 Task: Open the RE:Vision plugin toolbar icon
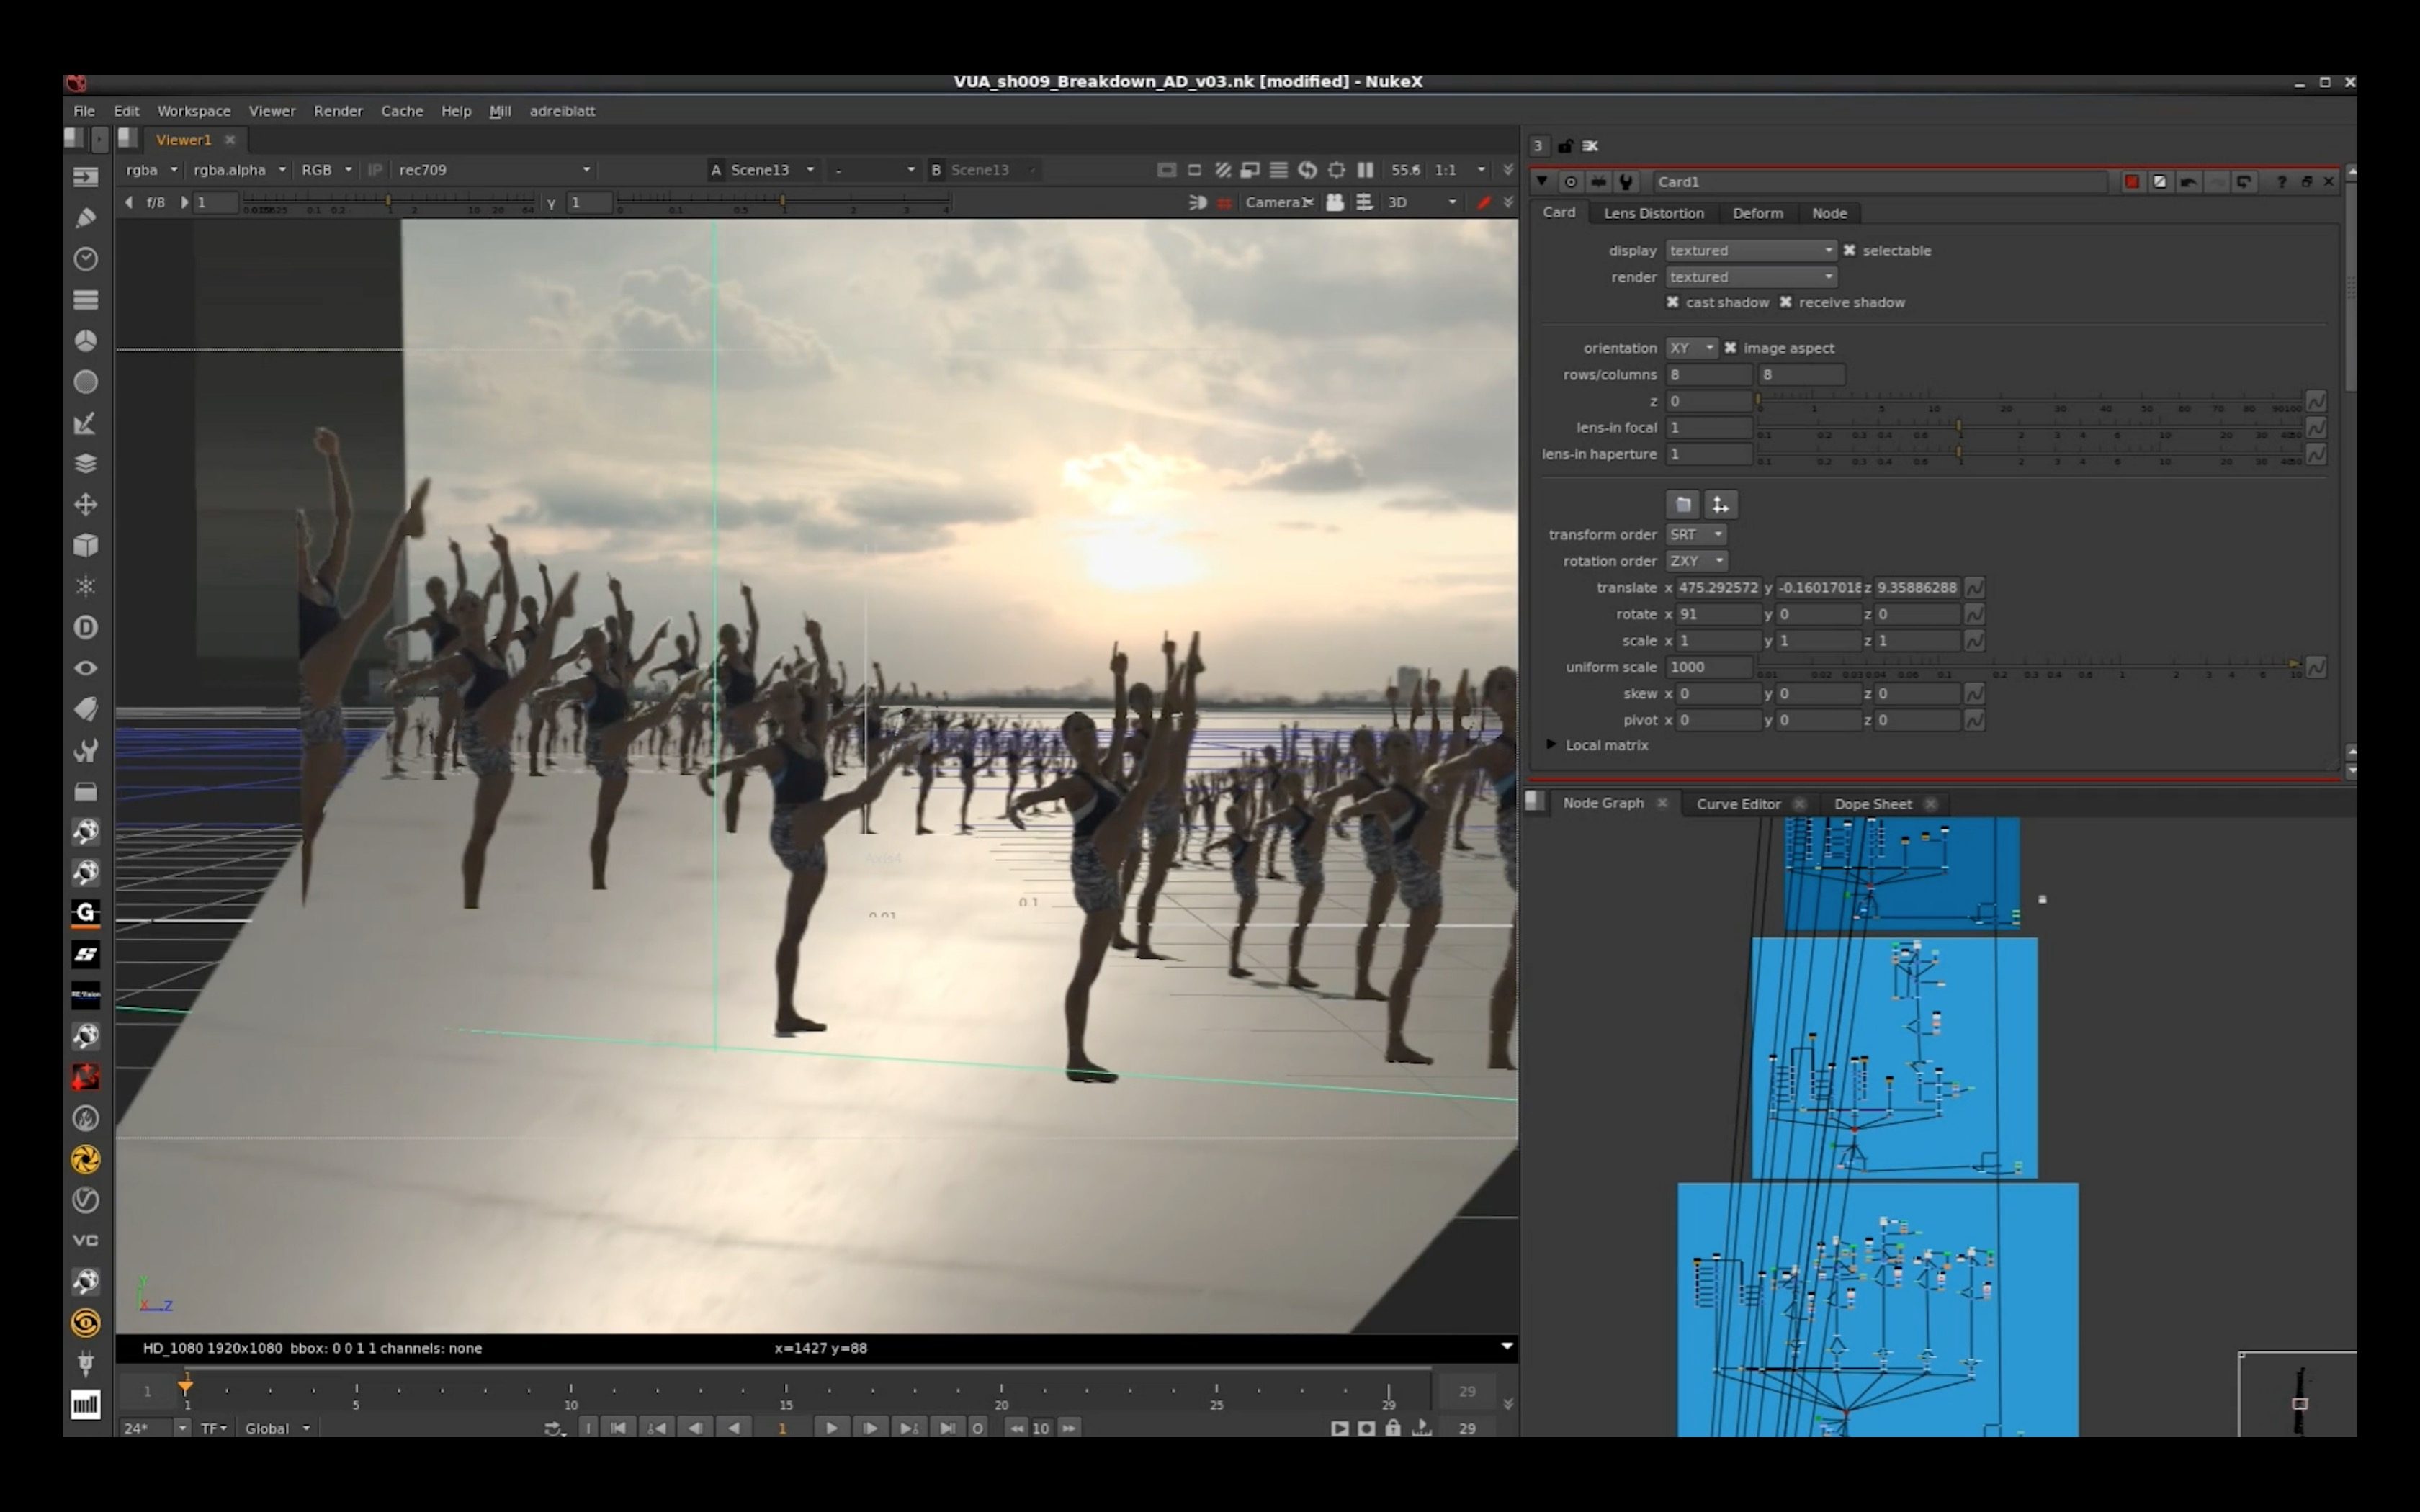[86, 995]
